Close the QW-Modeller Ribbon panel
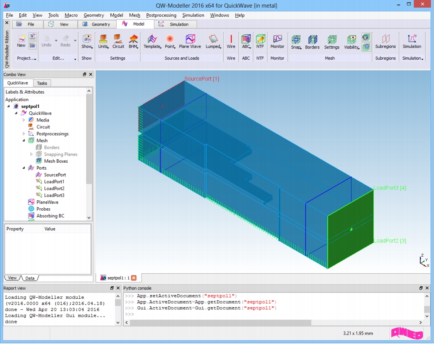The height and width of the screenshot is (344, 434). coord(7,23)
